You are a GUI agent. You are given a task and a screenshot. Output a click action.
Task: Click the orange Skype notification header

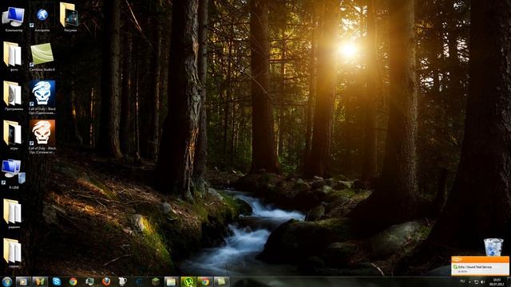pos(480,259)
